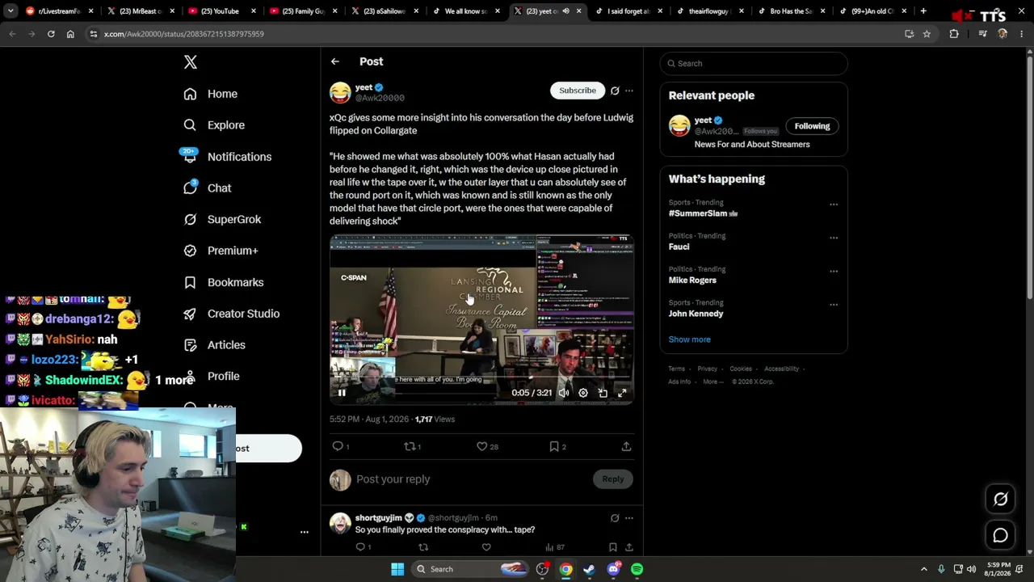The width and height of the screenshot is (1034, 582).
Task: Open Articles in the sidebar
Action: click(215, 345)
